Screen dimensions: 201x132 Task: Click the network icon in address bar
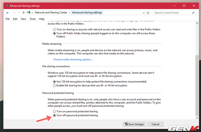29,13
